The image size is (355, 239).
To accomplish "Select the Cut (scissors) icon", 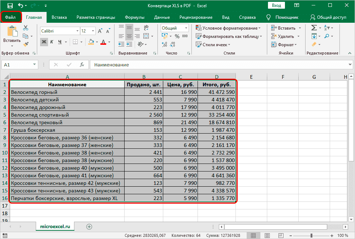I will [26, 27].
